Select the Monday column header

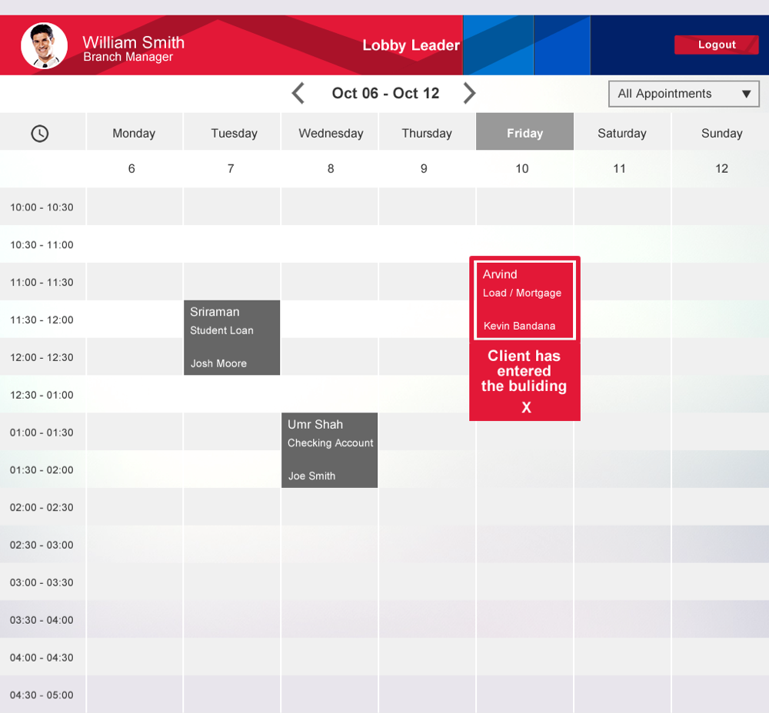(134, 133)
